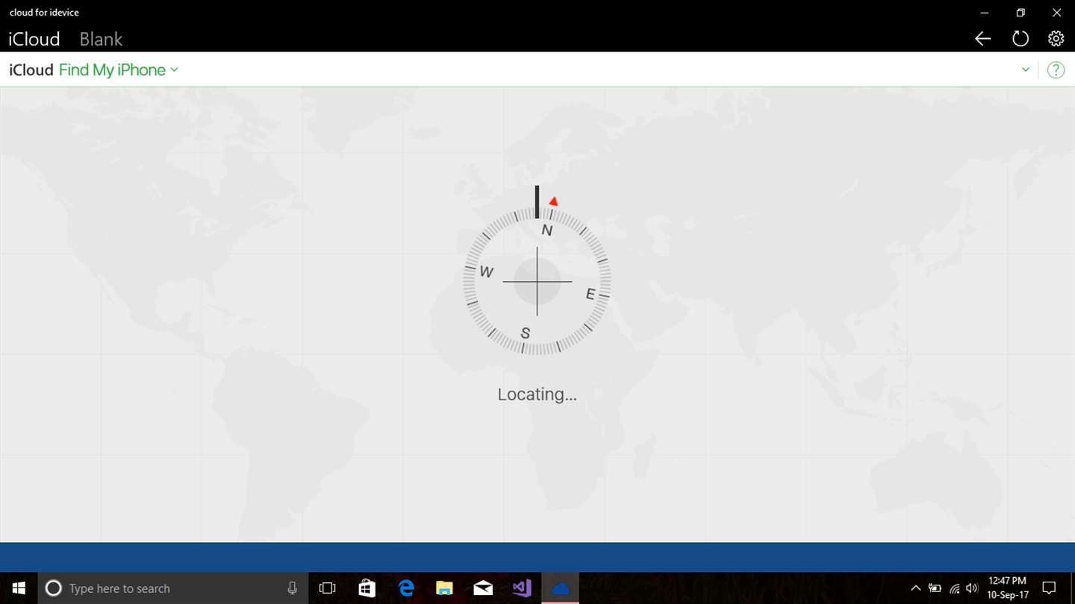The width and height of the screenshot is (1075, 604).
Task: Open File Explorer from the taskbar
Action: click(444, 588)
